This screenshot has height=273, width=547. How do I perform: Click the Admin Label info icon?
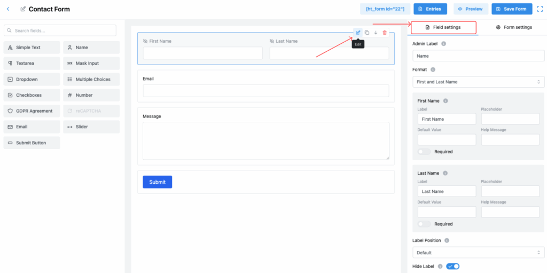point(444,44)
